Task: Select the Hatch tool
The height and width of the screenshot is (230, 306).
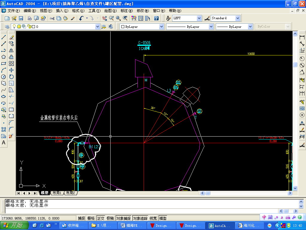Action: coord(4,129)
